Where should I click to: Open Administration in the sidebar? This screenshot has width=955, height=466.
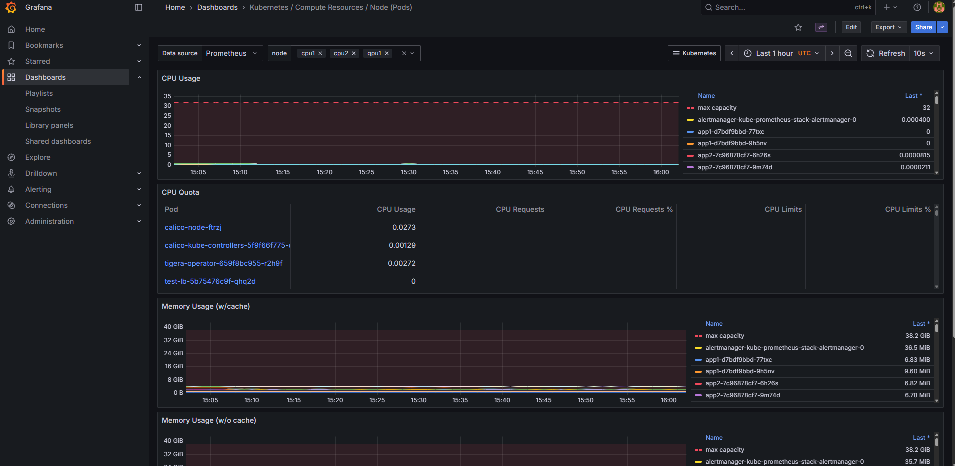(x=49, y=221)
